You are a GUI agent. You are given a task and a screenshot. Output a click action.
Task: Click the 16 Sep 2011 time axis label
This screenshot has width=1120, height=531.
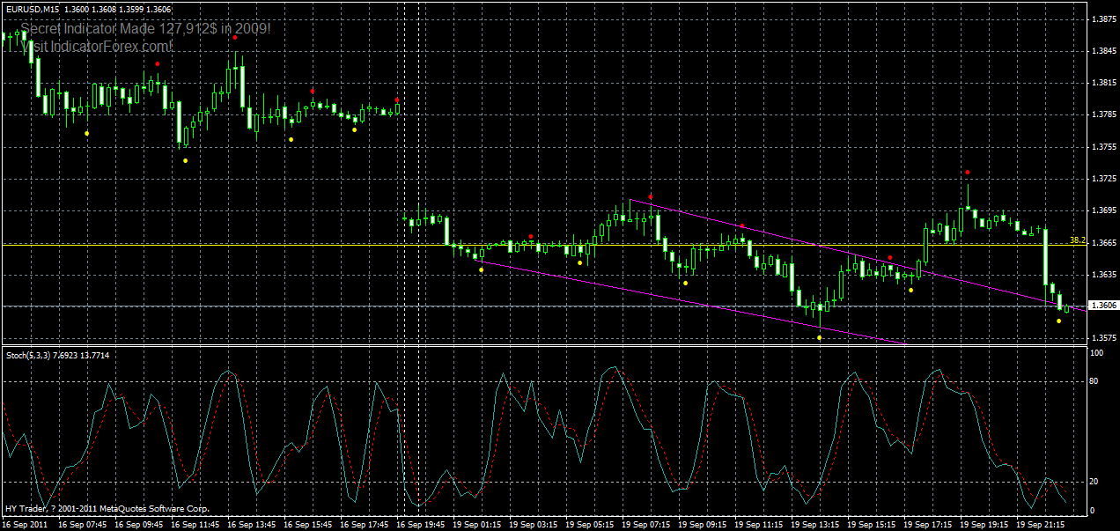26,522
